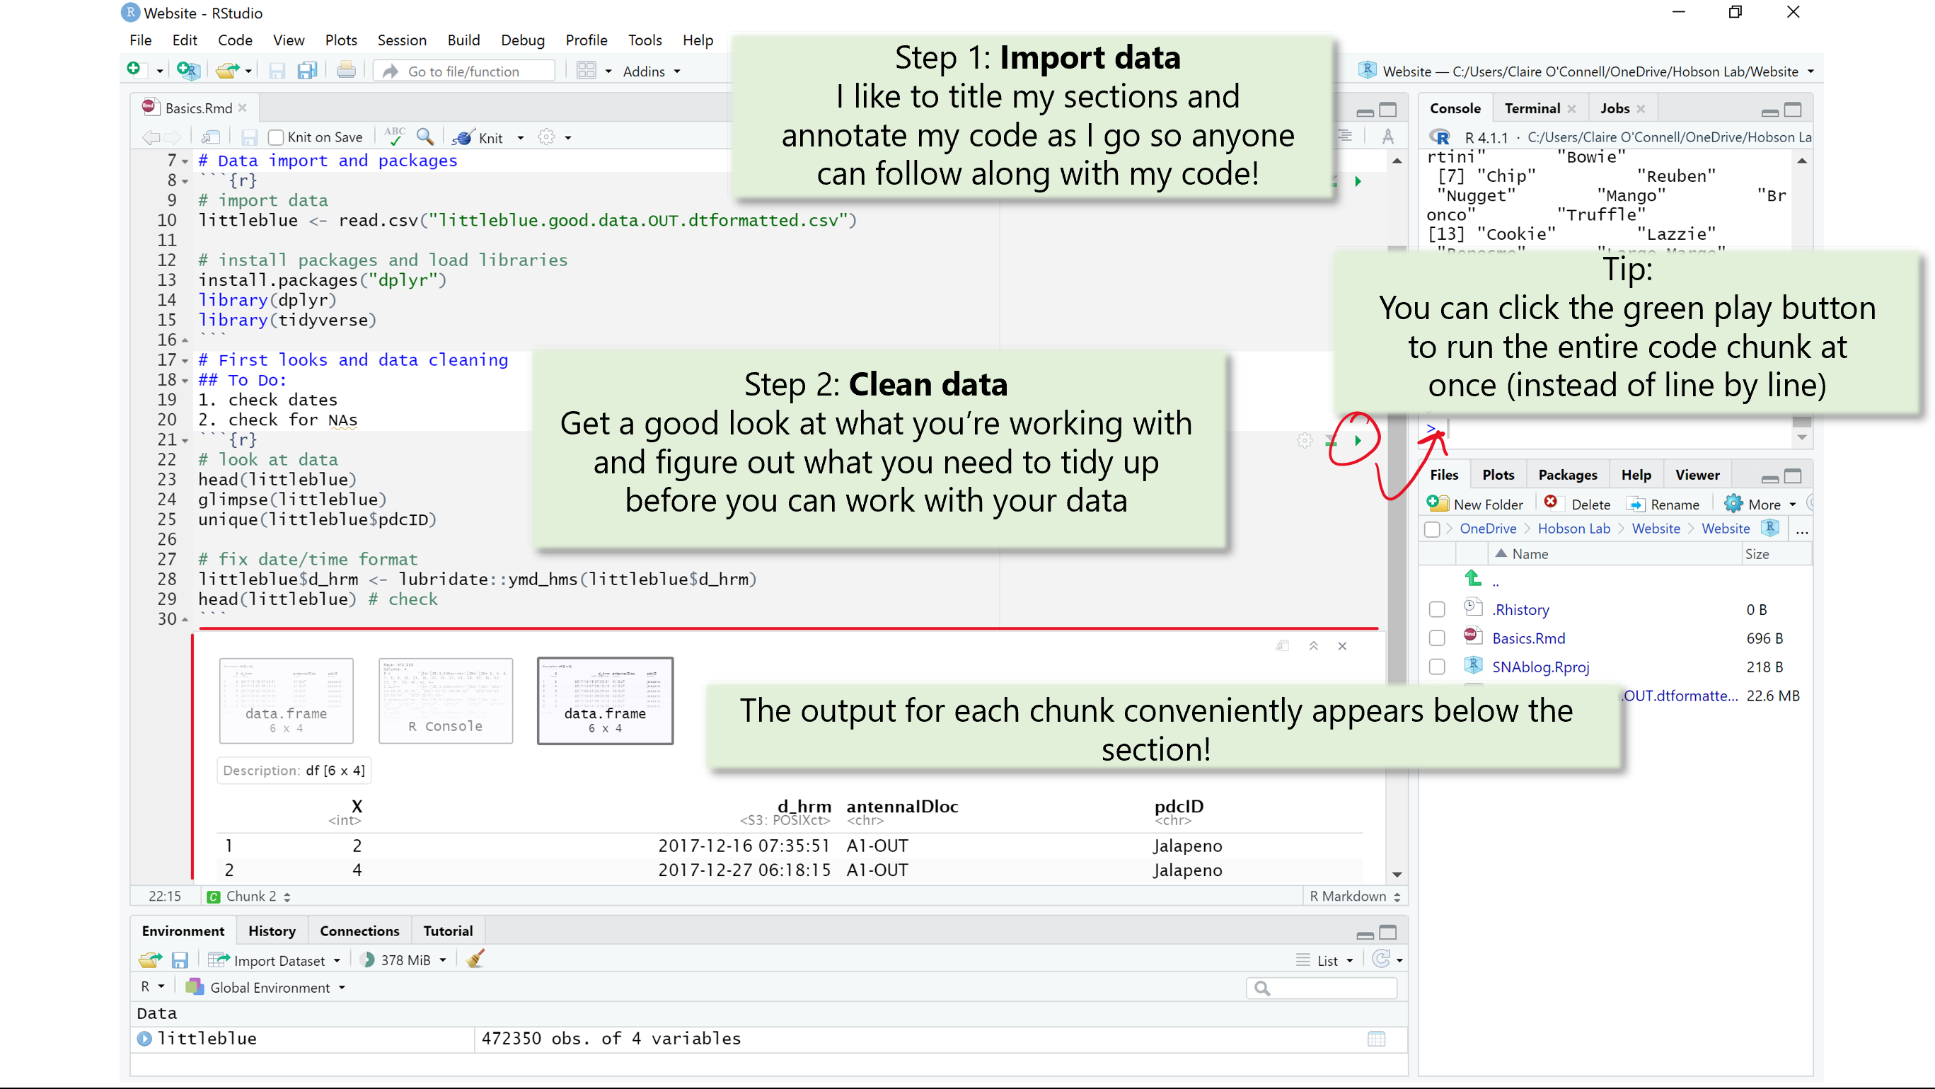Clear chunk output with X icon
The height and width of the screenshot is (1089, 1935).
[x=1342, y=646]
